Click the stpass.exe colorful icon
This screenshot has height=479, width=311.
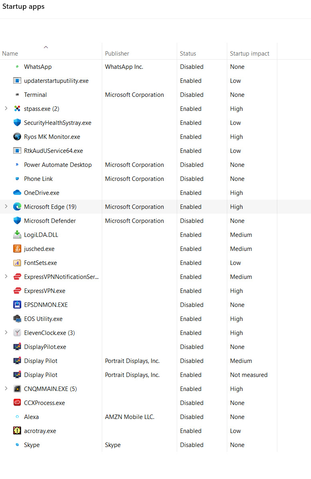(17, 109)
